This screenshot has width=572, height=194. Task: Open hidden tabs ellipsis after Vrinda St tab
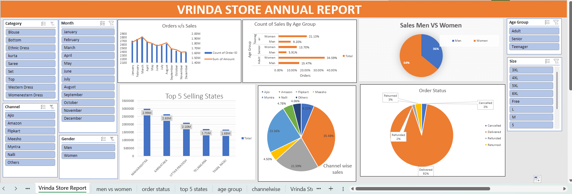pyautogui.click(x=319, y=189)
